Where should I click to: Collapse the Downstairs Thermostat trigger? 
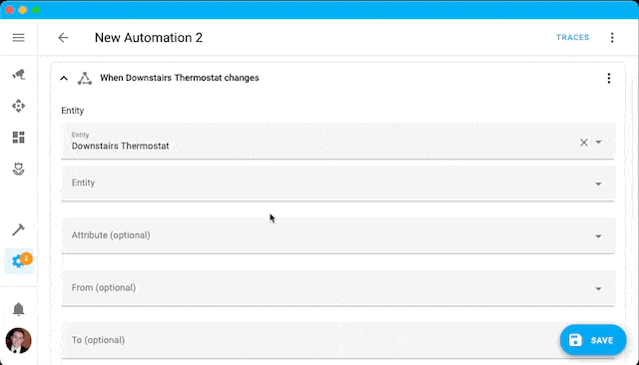[64, 78]
